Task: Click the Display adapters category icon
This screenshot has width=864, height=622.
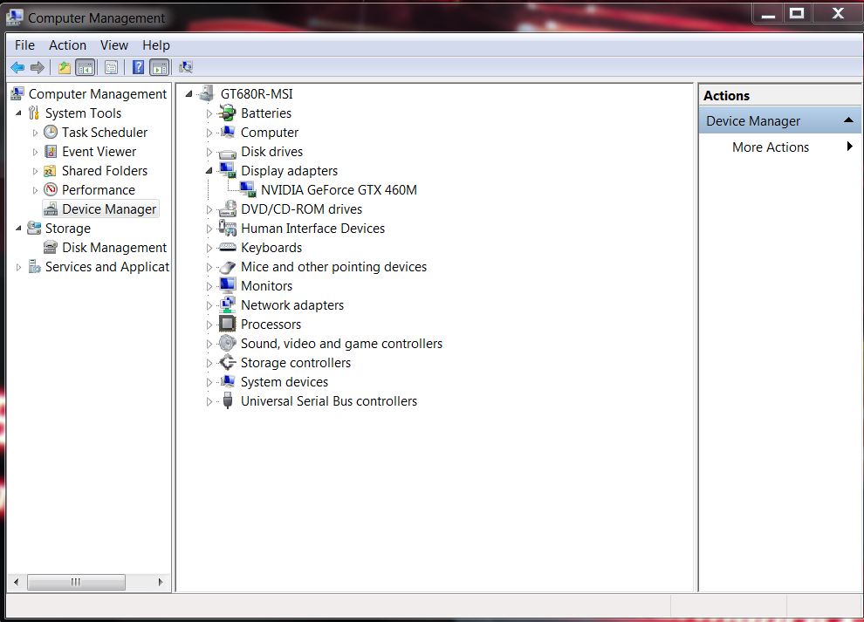Action: [x=228, y=170]
